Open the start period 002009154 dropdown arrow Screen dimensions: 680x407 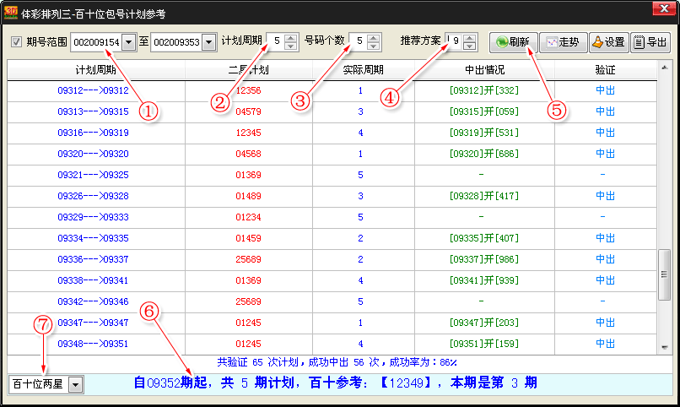click(x=129, y=42)
